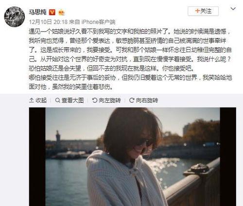243x206 pixels.
Task: Click the expanded photo of the woman
Action: pyautogui.click(x=133, y=157)
